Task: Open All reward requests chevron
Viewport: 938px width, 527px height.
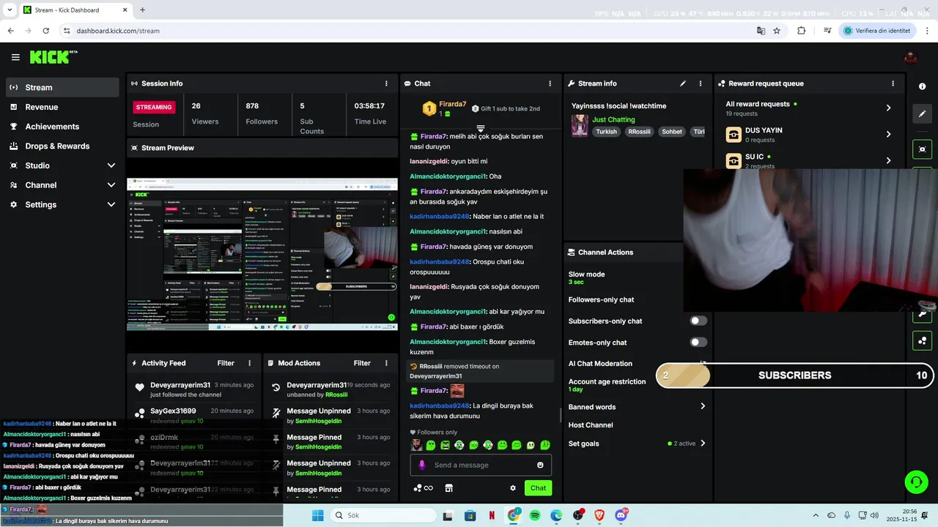Action: click(x=888, y=108)
